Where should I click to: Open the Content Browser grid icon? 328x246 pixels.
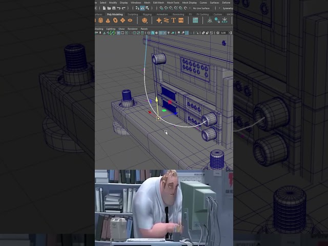coord(195,20)
